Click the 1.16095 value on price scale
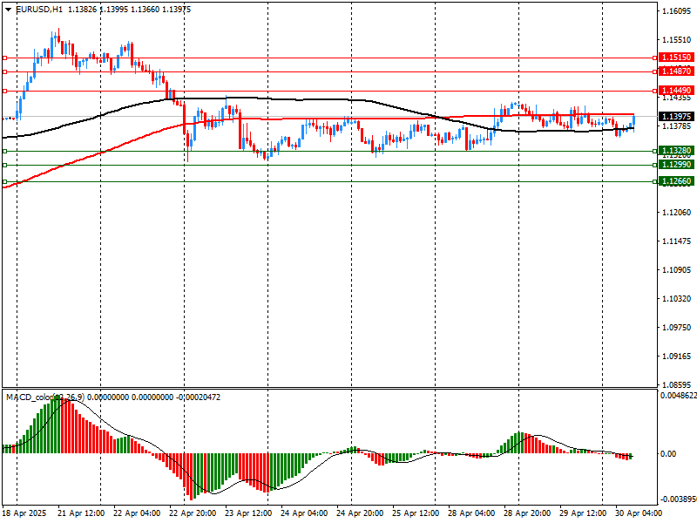This screenshot has height=523, width=697. tap(676, 11)
